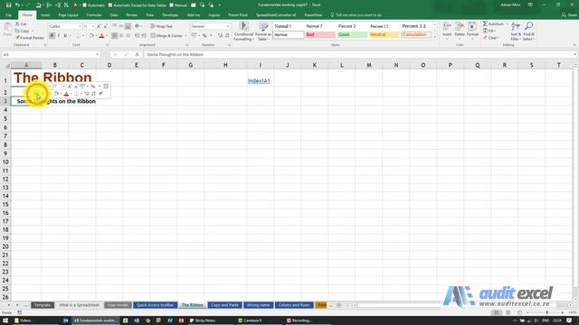Open Conditional Formatting
Screen dimensions: 579x325
[243, 32]
